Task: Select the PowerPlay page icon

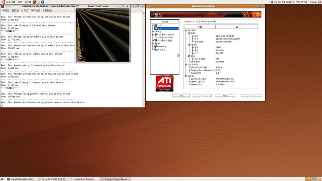Action: pyautogui.click(x=156, y=46)
